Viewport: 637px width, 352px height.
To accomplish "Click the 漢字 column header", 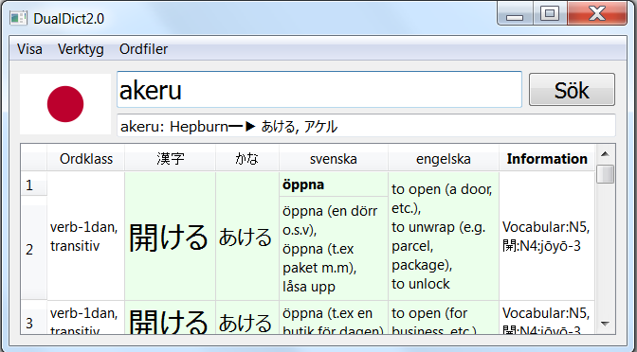I will pyautogui.click(x=171, y=159).
